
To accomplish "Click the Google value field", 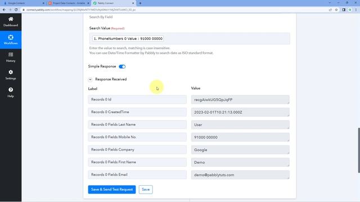I will click(240, 150).
